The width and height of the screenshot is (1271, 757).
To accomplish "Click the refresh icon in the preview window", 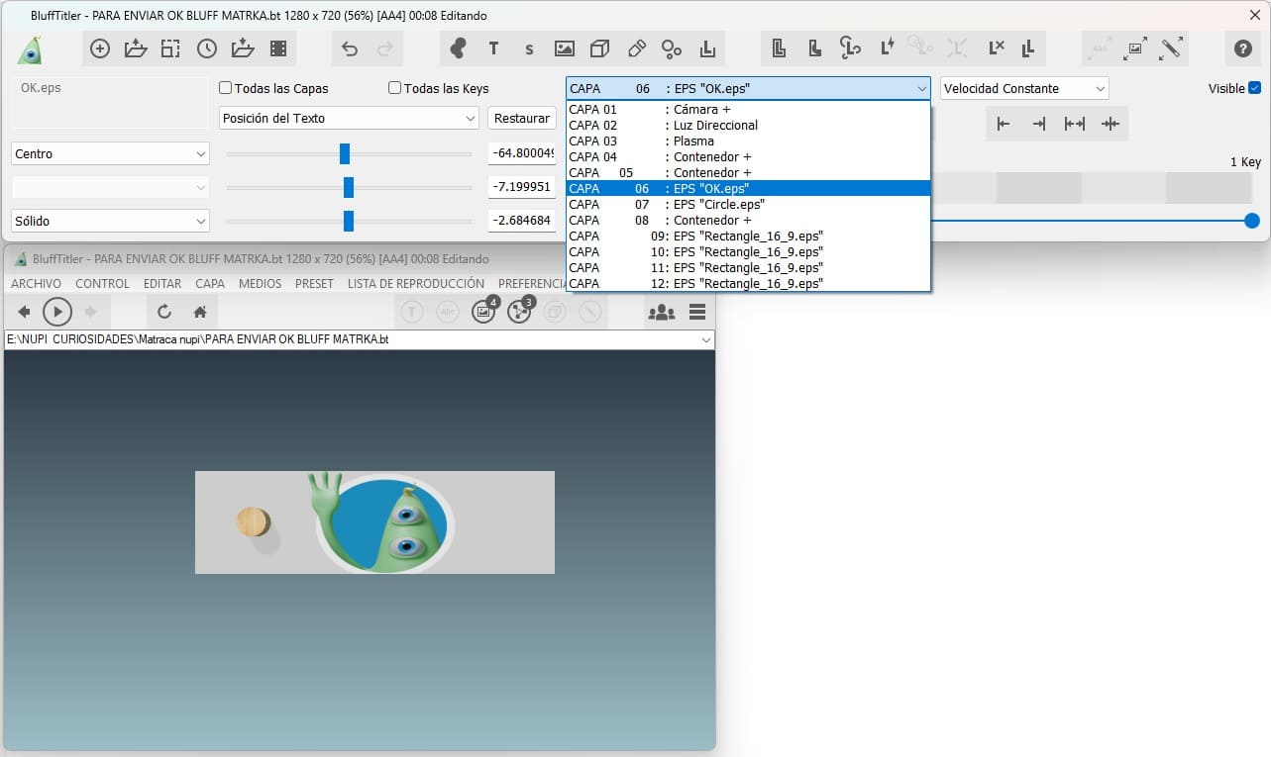I will tap(164, 312).
